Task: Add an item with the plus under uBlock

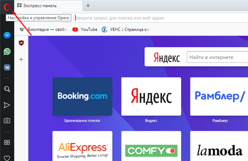Action: point(21,59)
